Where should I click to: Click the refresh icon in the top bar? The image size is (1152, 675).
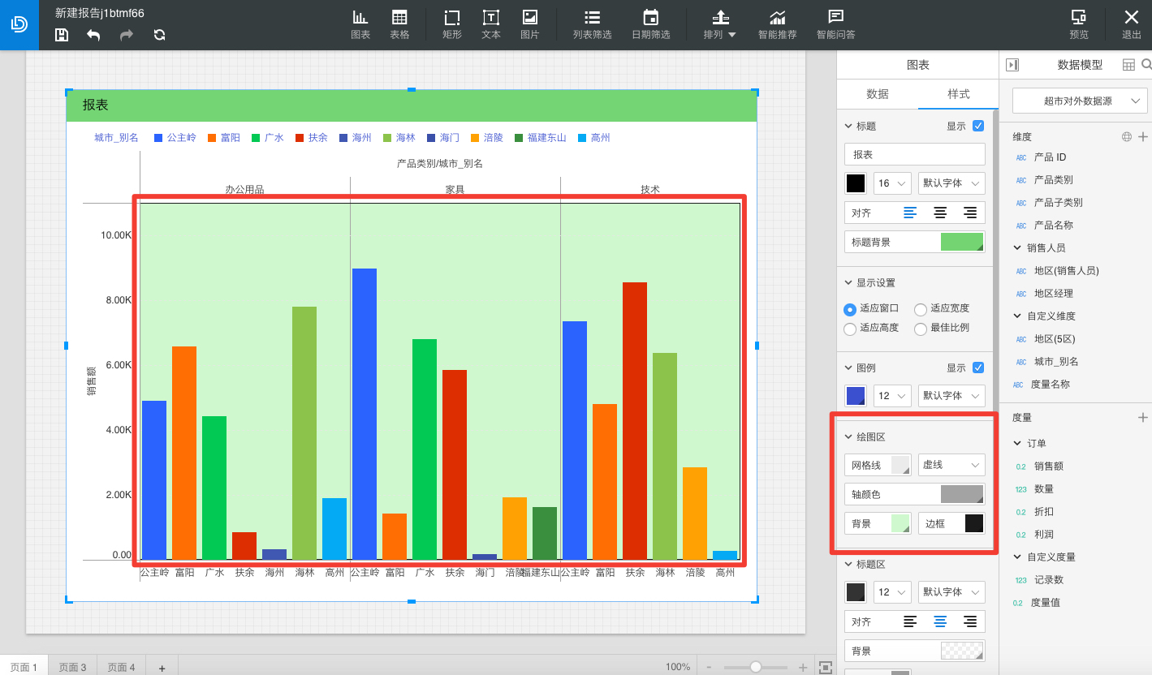tap(159, 35)
